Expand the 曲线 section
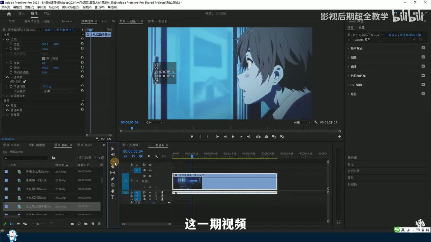Screen dimensions: 431x242 348,67
